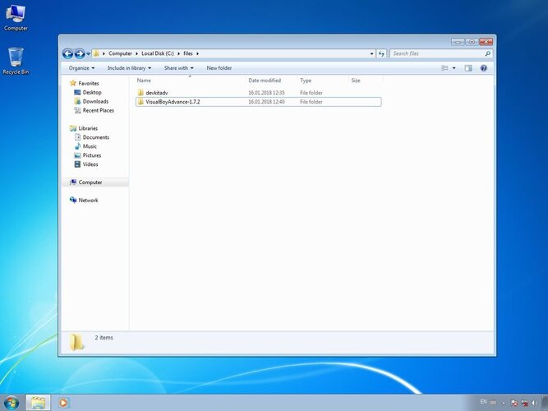Open the Organize menu
This screenshot has width=548, height=411.
coord(81,68)
